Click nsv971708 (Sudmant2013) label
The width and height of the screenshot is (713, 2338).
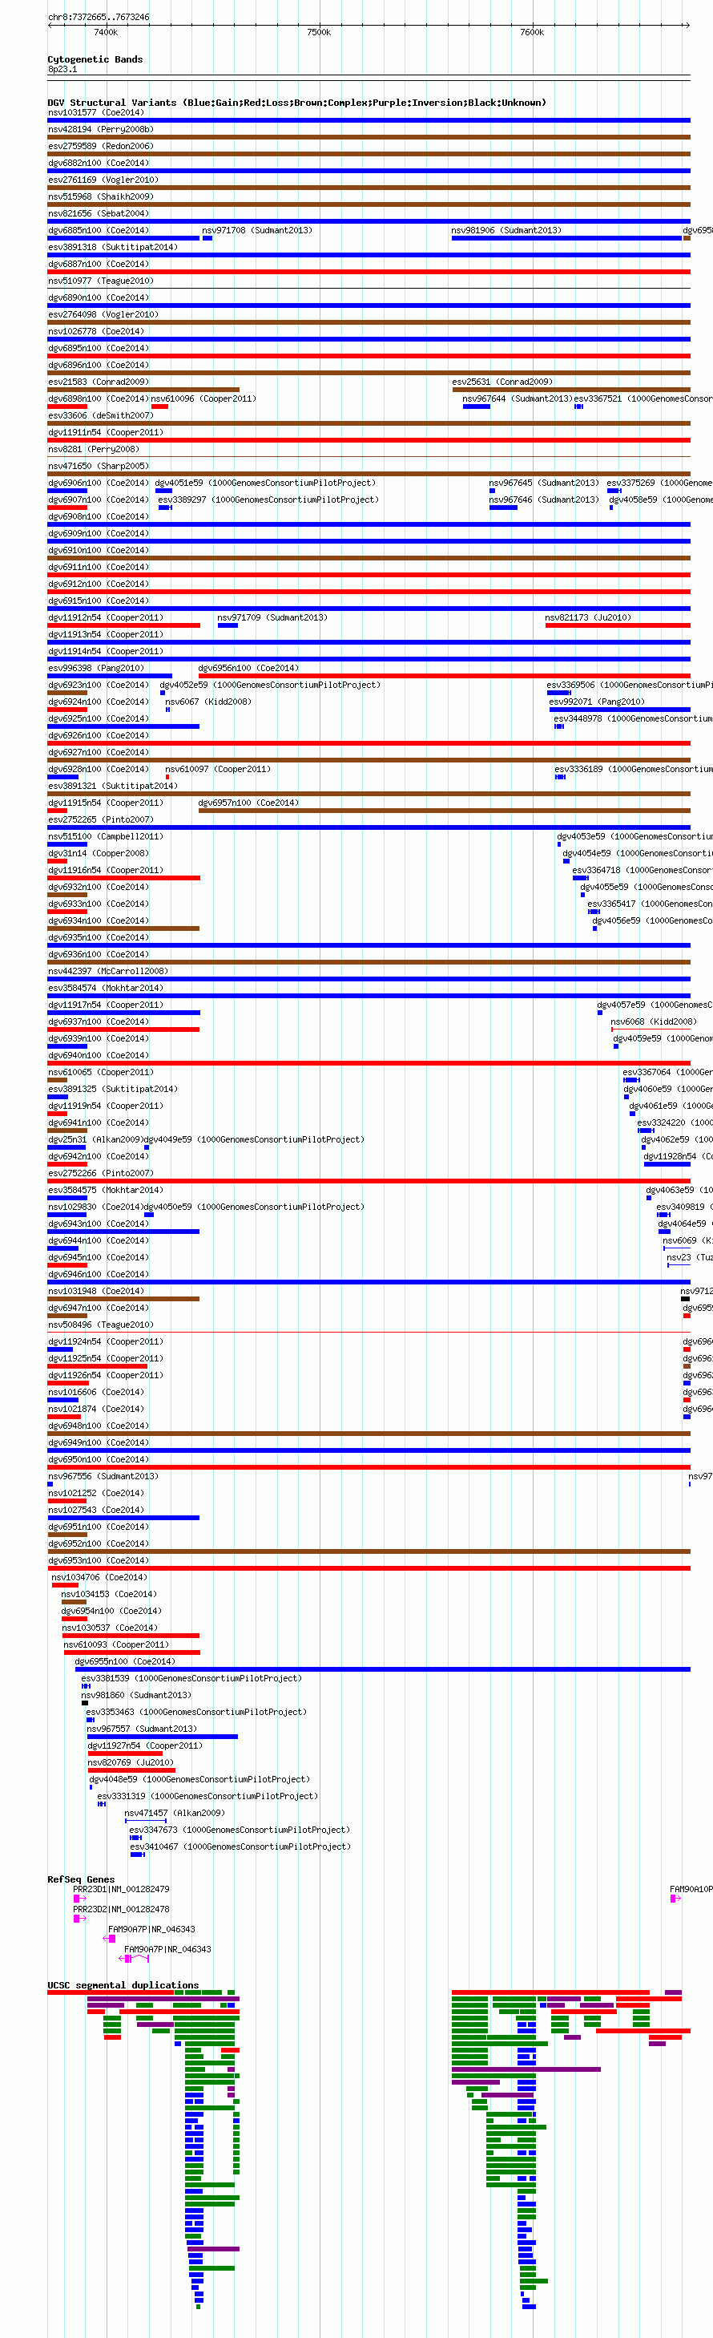click(256, 231)
